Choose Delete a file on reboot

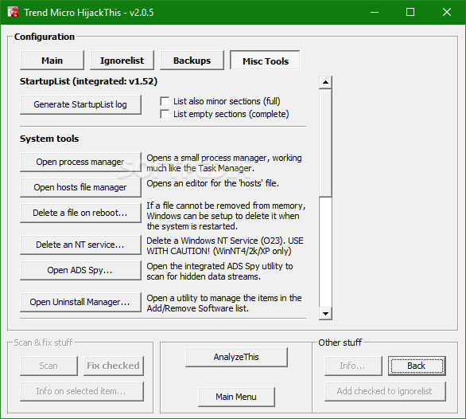pos(80,213)
